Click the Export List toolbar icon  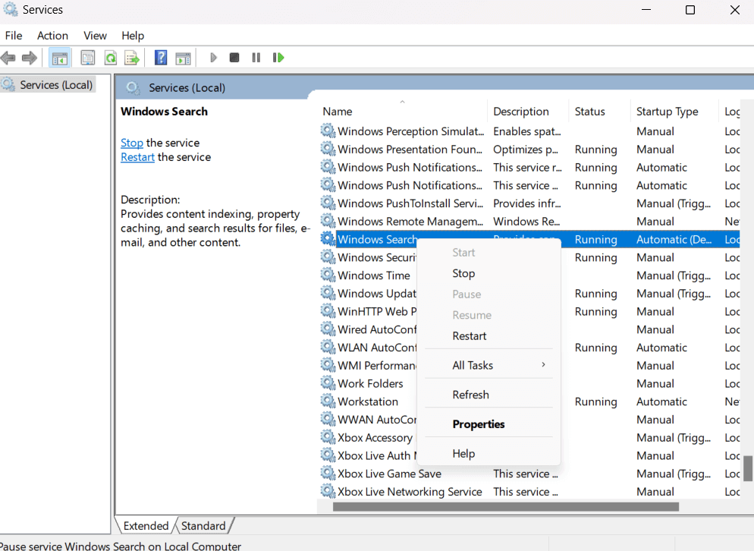(132, 58)
